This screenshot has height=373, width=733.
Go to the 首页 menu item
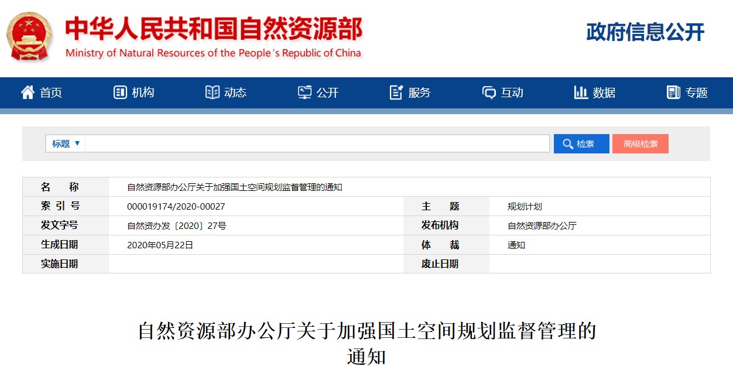click(x=51, y=93)
